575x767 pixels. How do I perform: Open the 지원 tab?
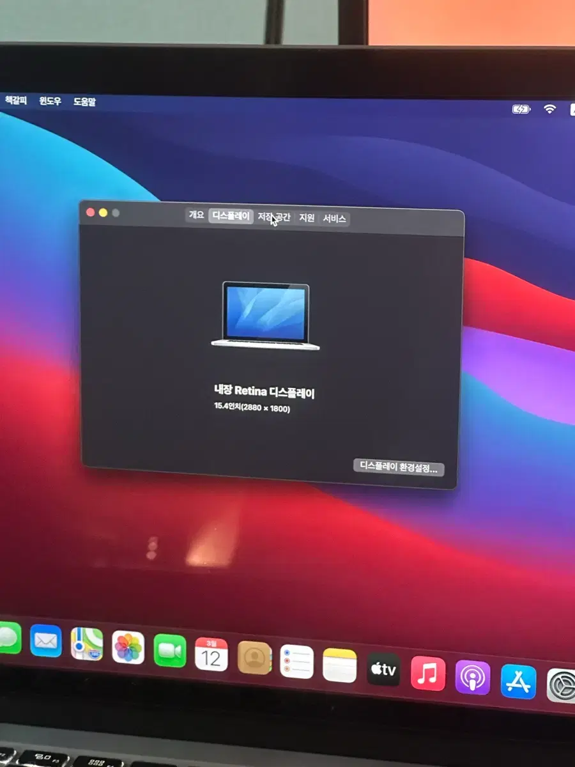pyautogui.click(x=307, y=218)
